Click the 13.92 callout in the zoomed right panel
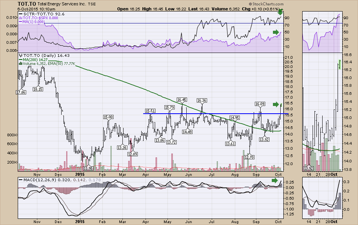358x225 pixels. (308, 168)
